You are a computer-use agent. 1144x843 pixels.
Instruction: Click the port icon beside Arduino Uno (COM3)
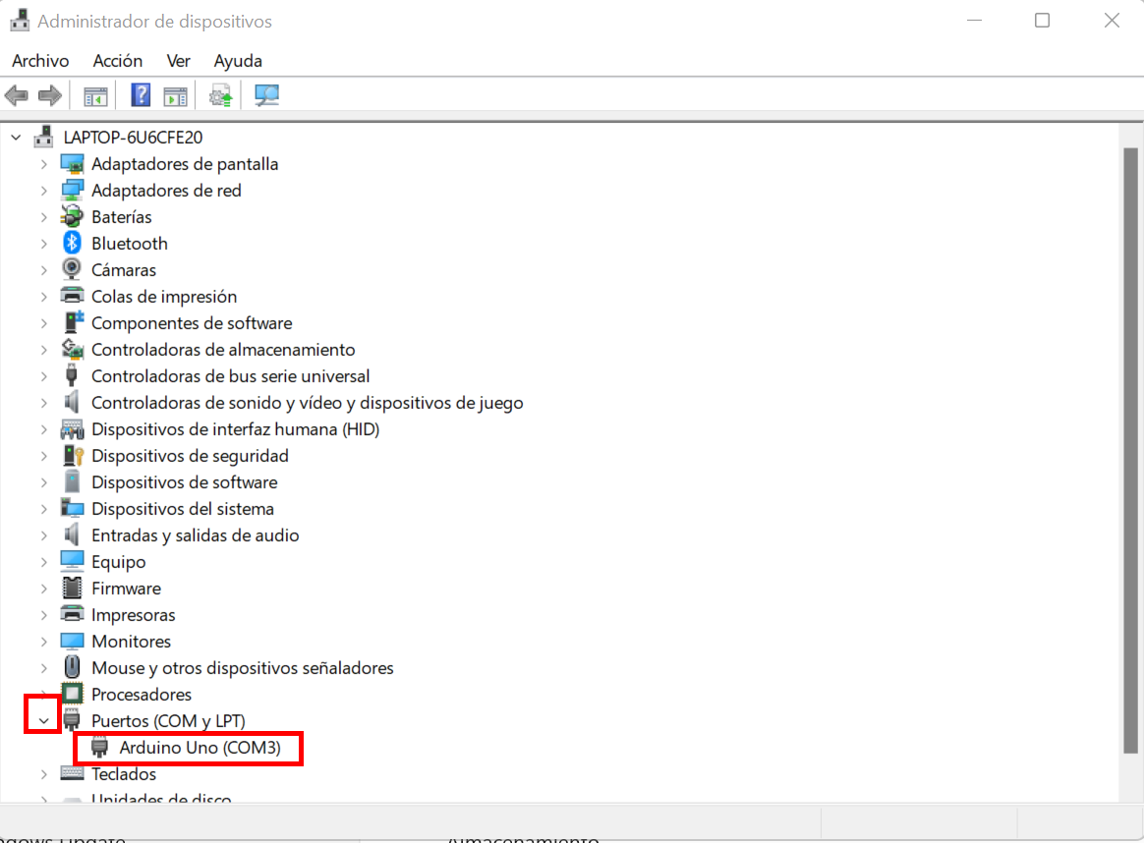tap(100, 747)
